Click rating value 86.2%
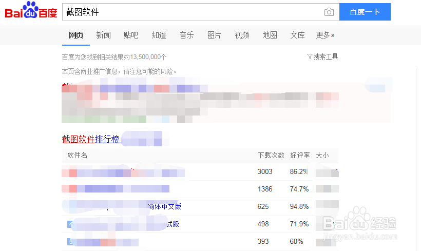The height and width of the screenshot is (251, 421). (299, 172)
